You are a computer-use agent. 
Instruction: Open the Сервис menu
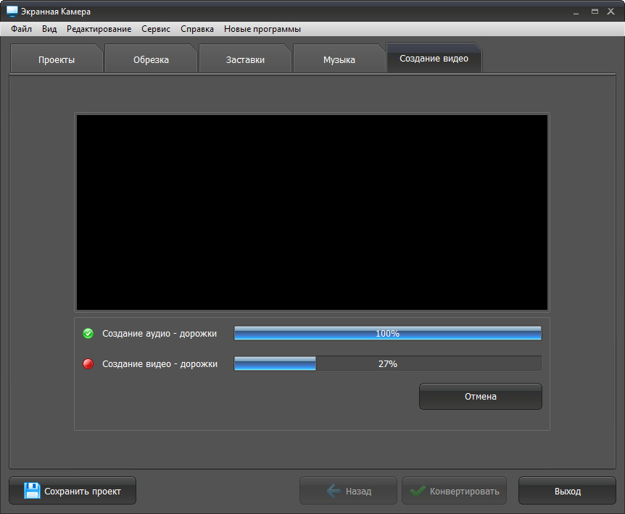pyautogui.click(x=156, y=29)
